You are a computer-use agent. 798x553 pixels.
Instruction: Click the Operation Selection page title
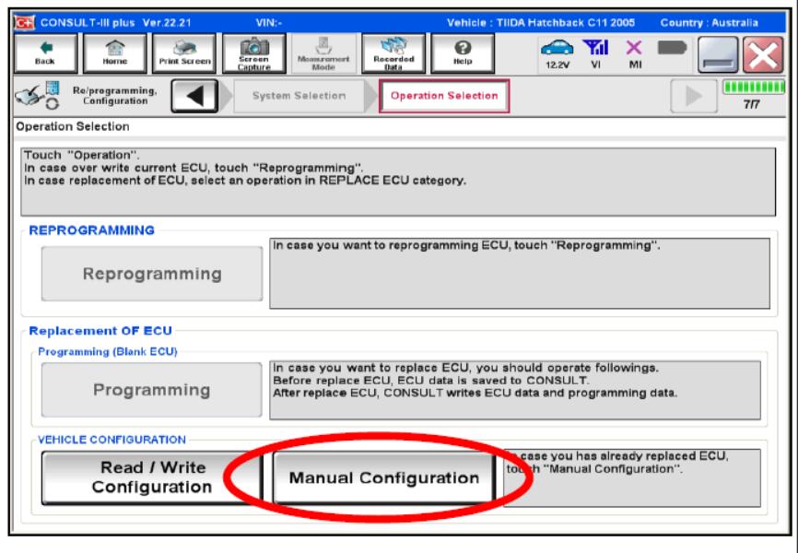point(73,127)
